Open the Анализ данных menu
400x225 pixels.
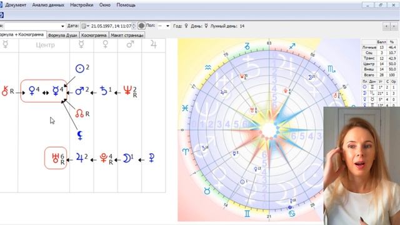pos(48,5)
